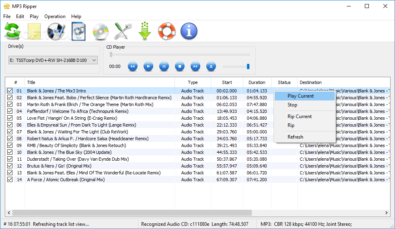The height and width of the screenshot is (229, 395).
Task: Open the Operation menu
Action: 55,16
